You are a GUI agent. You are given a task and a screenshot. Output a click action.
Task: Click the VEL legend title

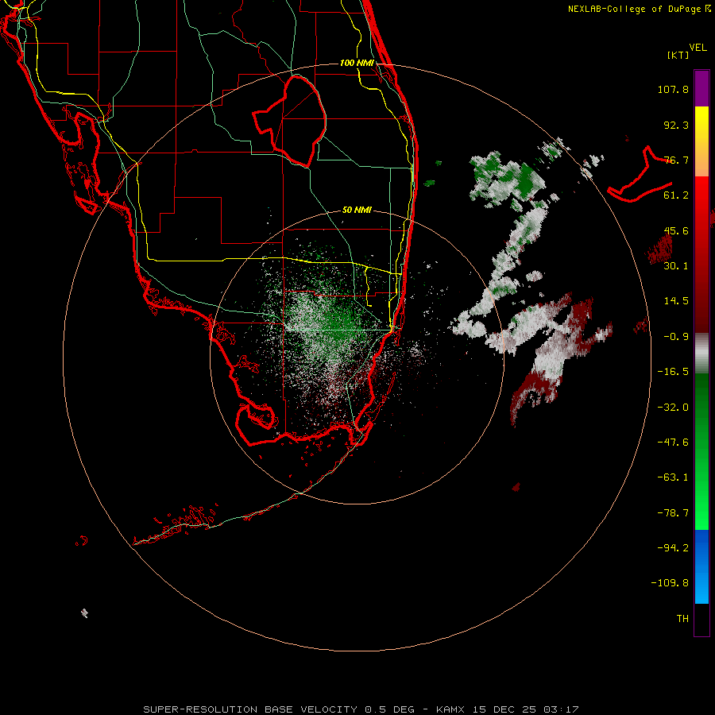pyautogui.click(x=698, y=48)
